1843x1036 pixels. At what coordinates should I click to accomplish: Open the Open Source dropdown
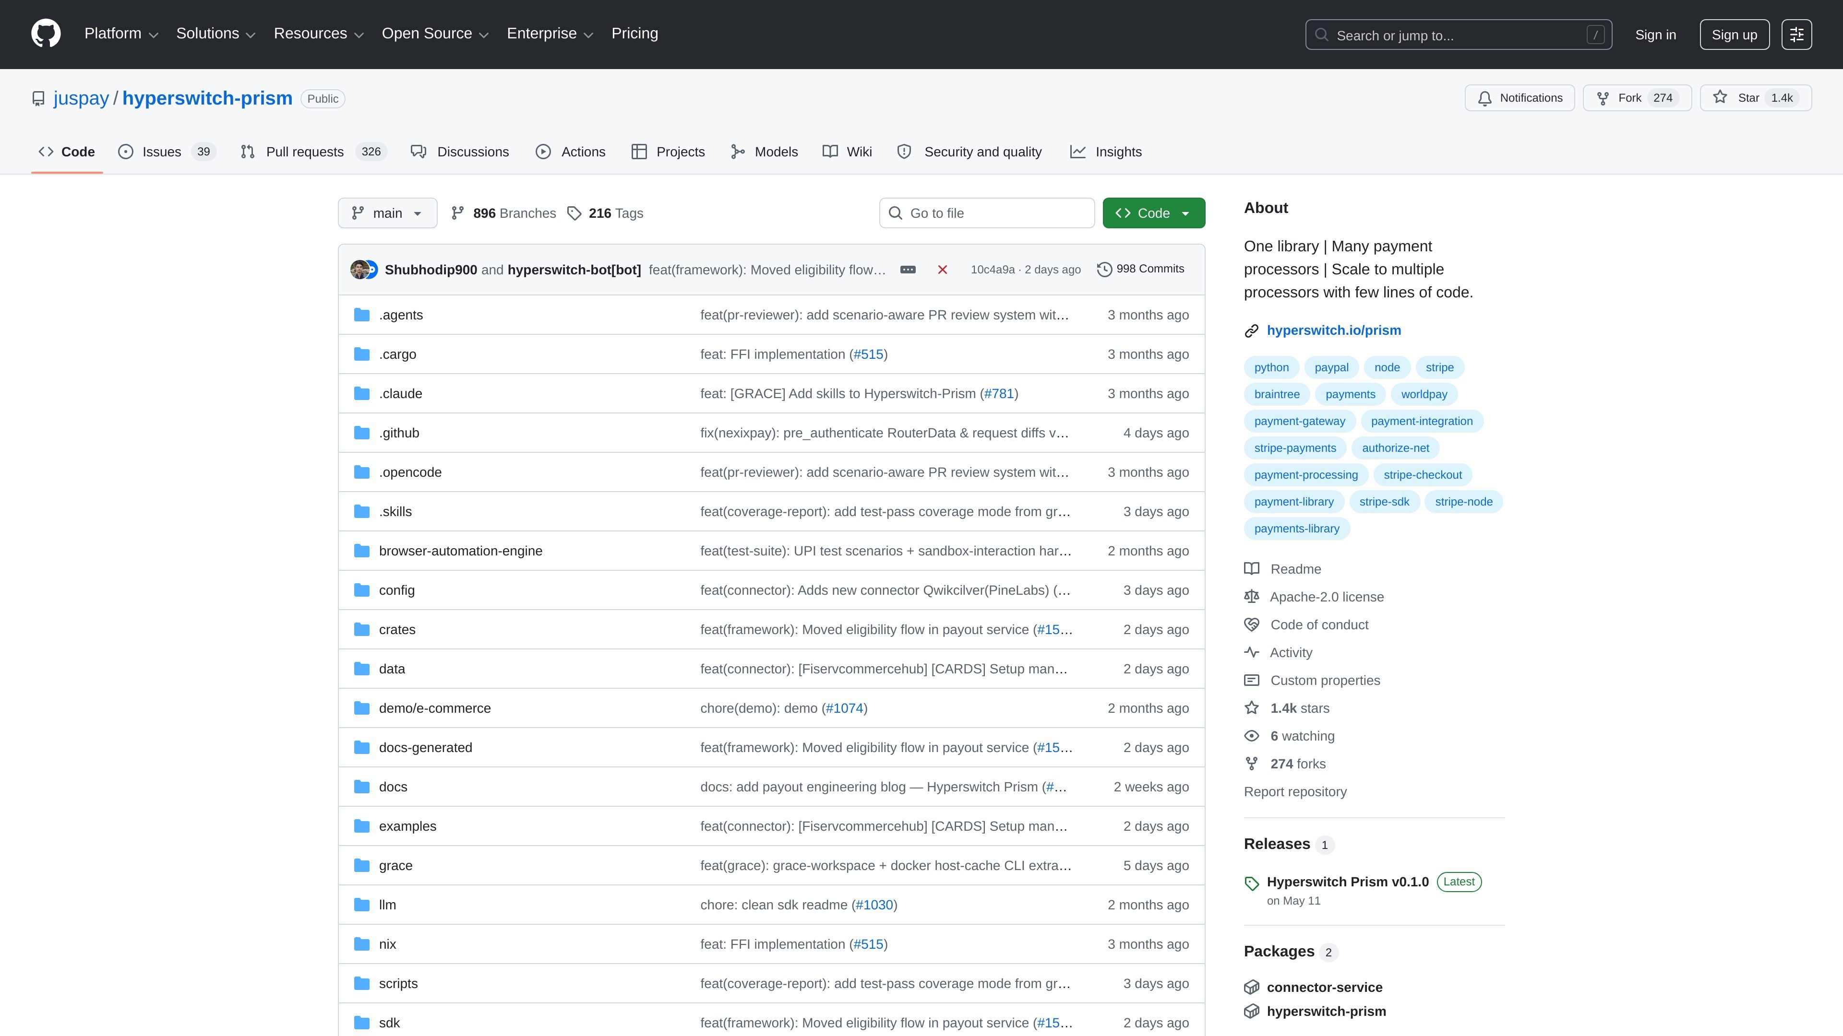click(435, 34)
